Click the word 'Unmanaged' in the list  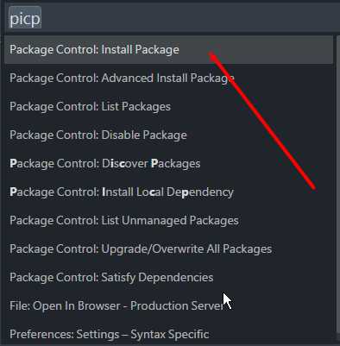[154, 221]
